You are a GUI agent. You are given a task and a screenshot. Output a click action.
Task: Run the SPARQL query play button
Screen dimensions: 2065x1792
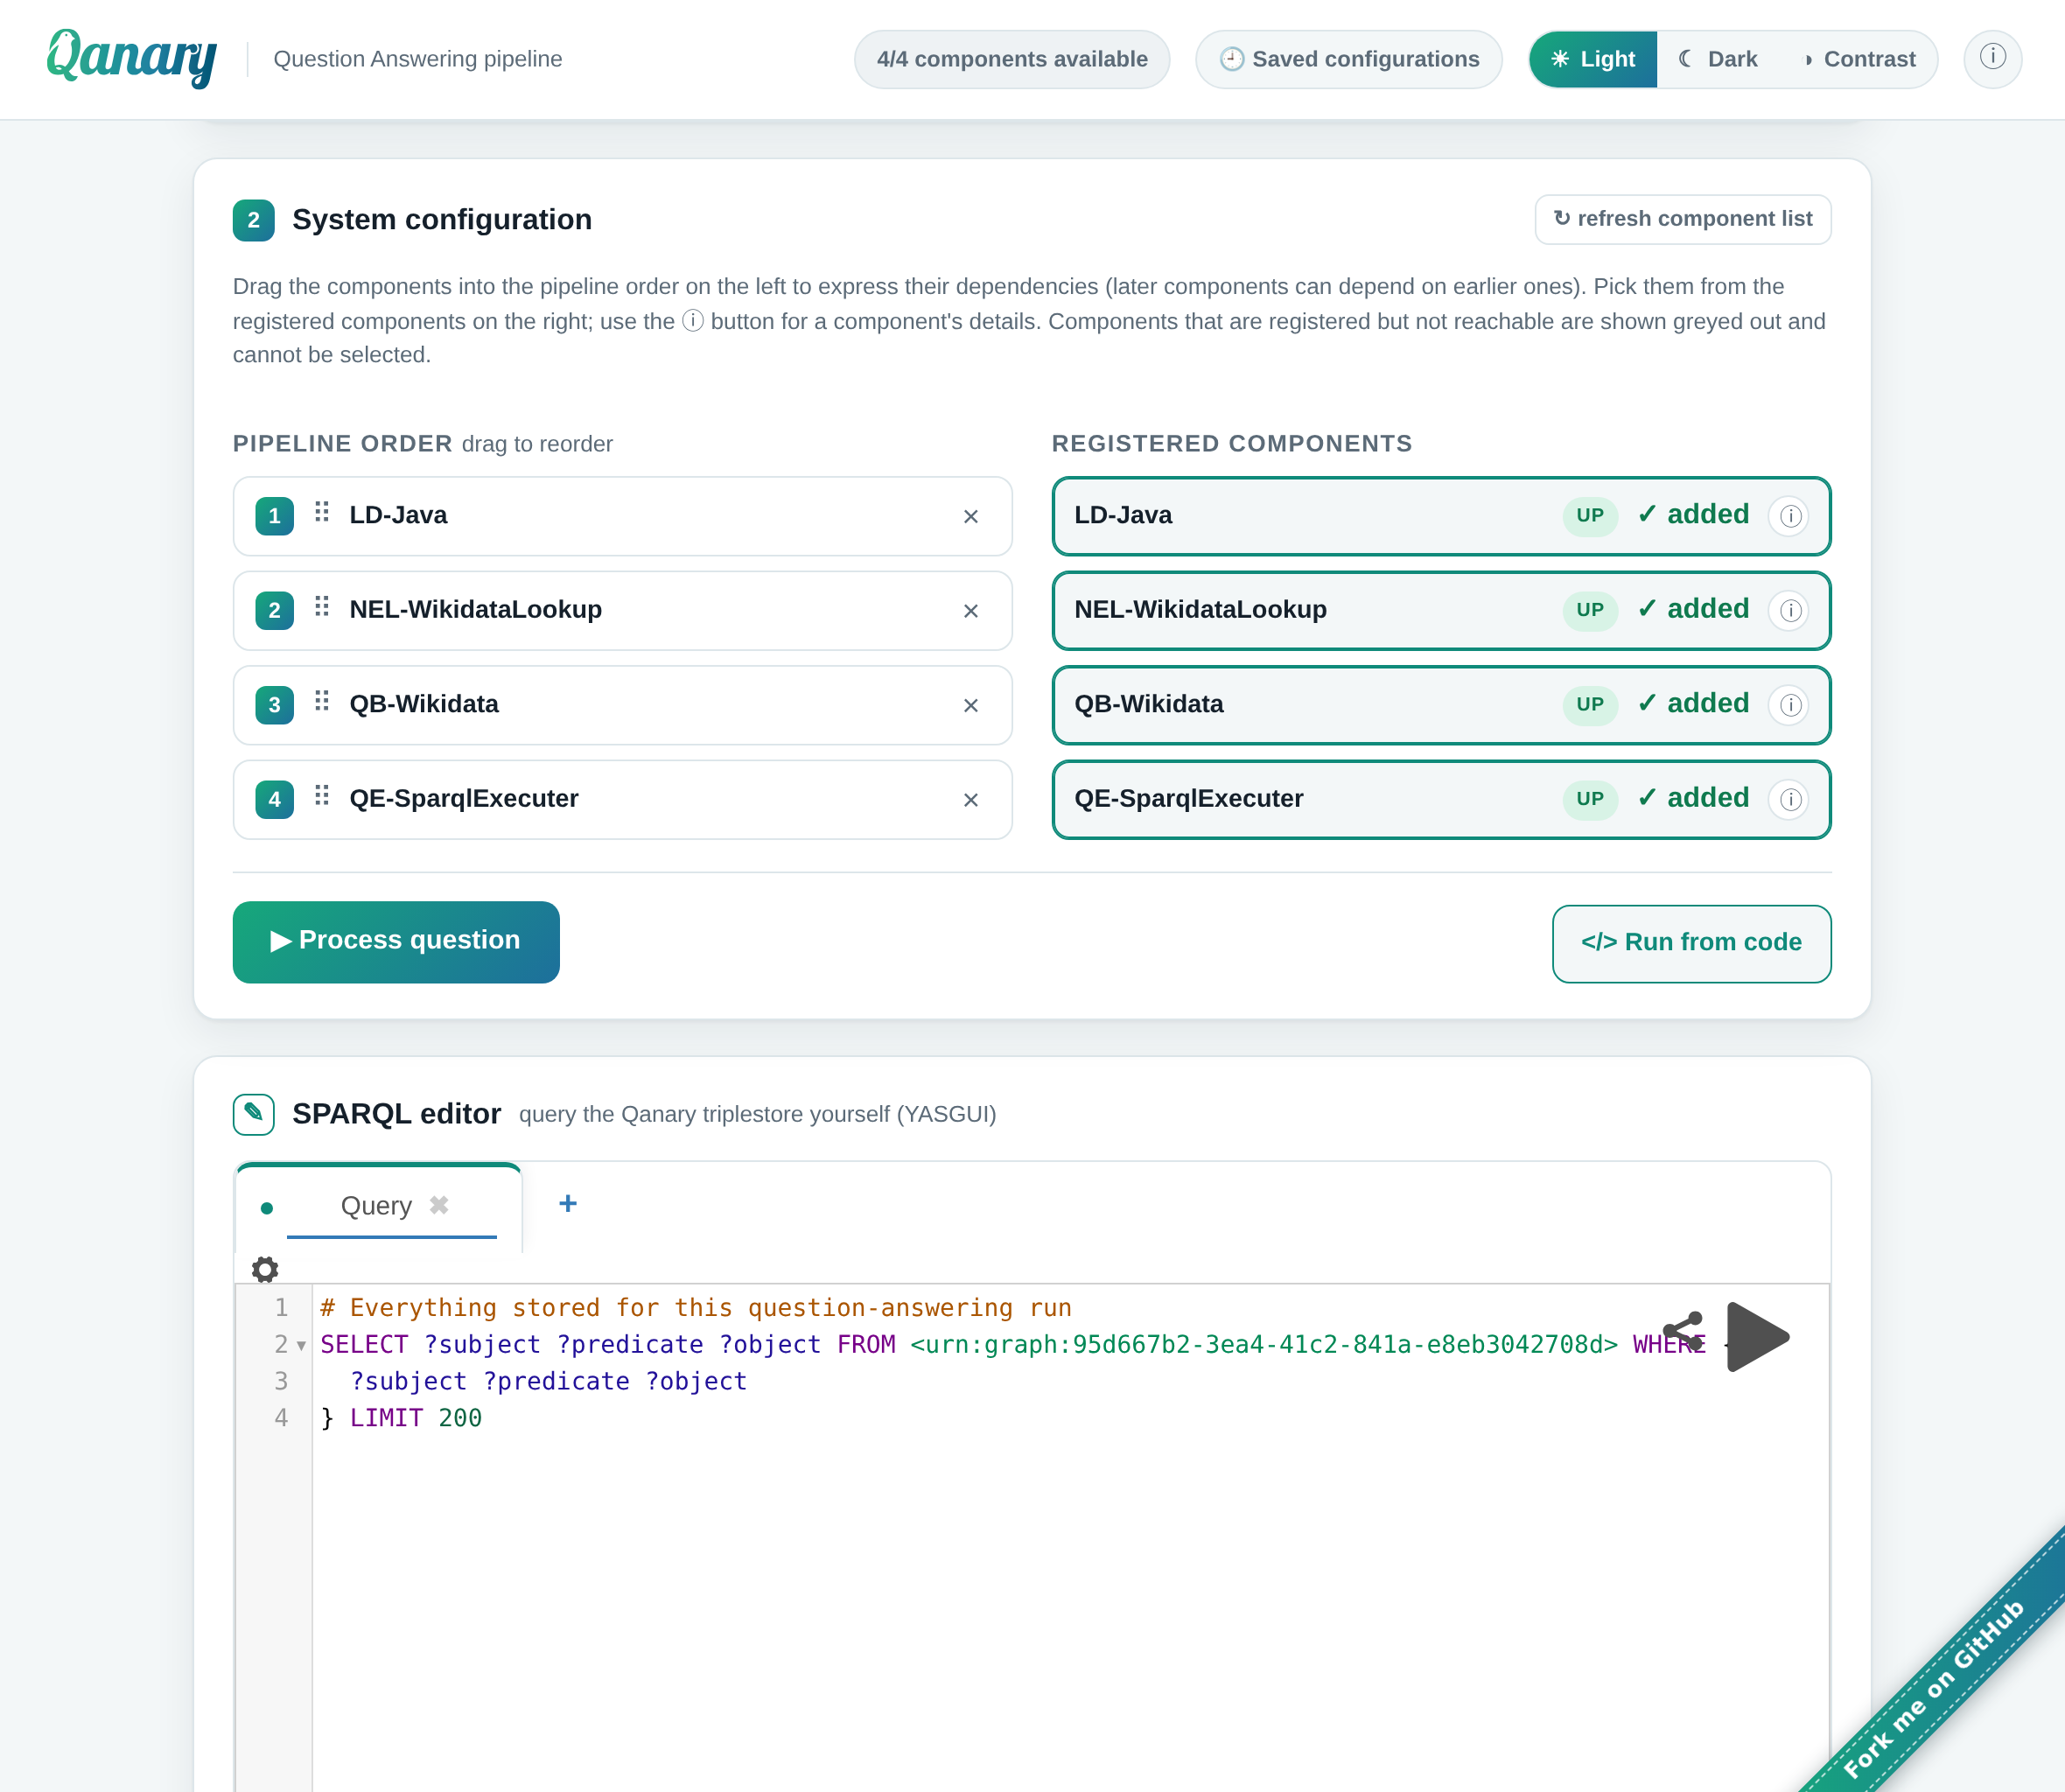[1757, 1336]
